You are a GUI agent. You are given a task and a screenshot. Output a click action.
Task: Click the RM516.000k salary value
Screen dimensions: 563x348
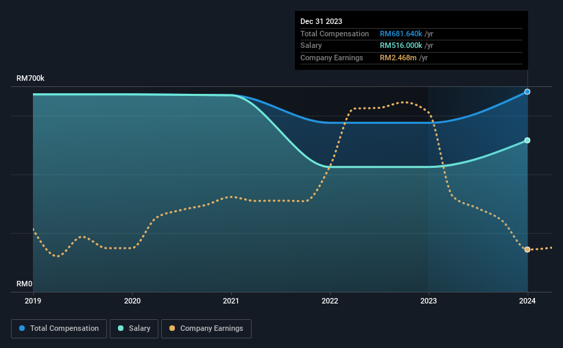click(400, 46)
